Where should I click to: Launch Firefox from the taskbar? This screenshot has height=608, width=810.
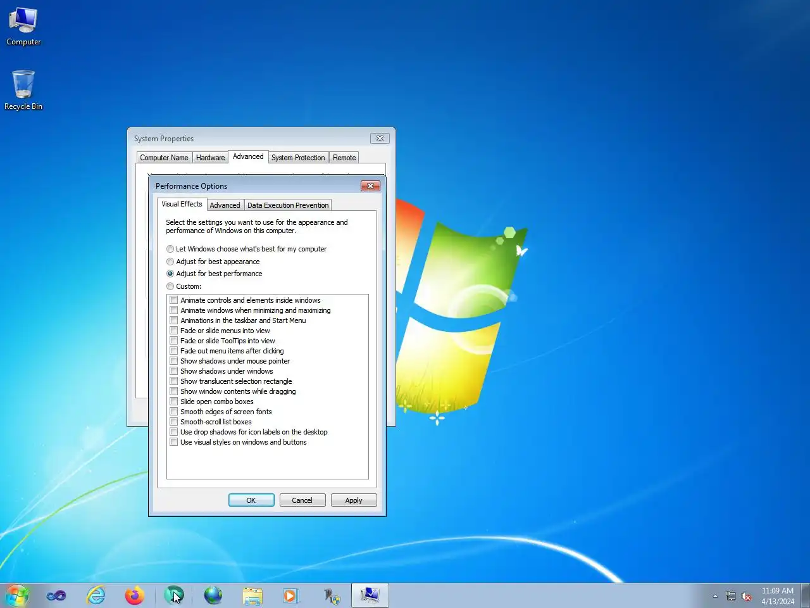[x=135, y=595]
